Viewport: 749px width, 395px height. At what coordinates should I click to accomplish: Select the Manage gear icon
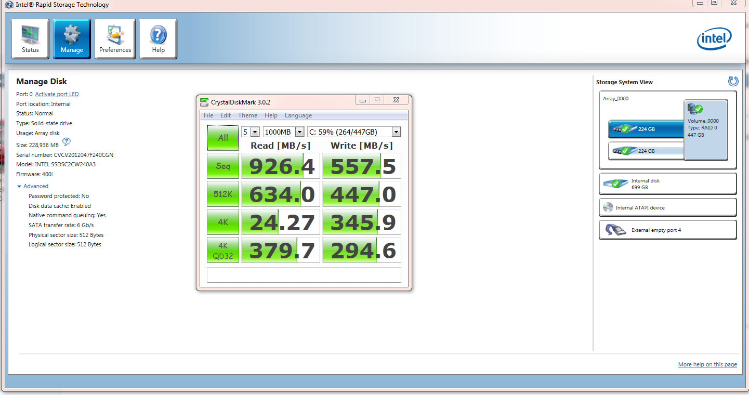click(72, 34)
